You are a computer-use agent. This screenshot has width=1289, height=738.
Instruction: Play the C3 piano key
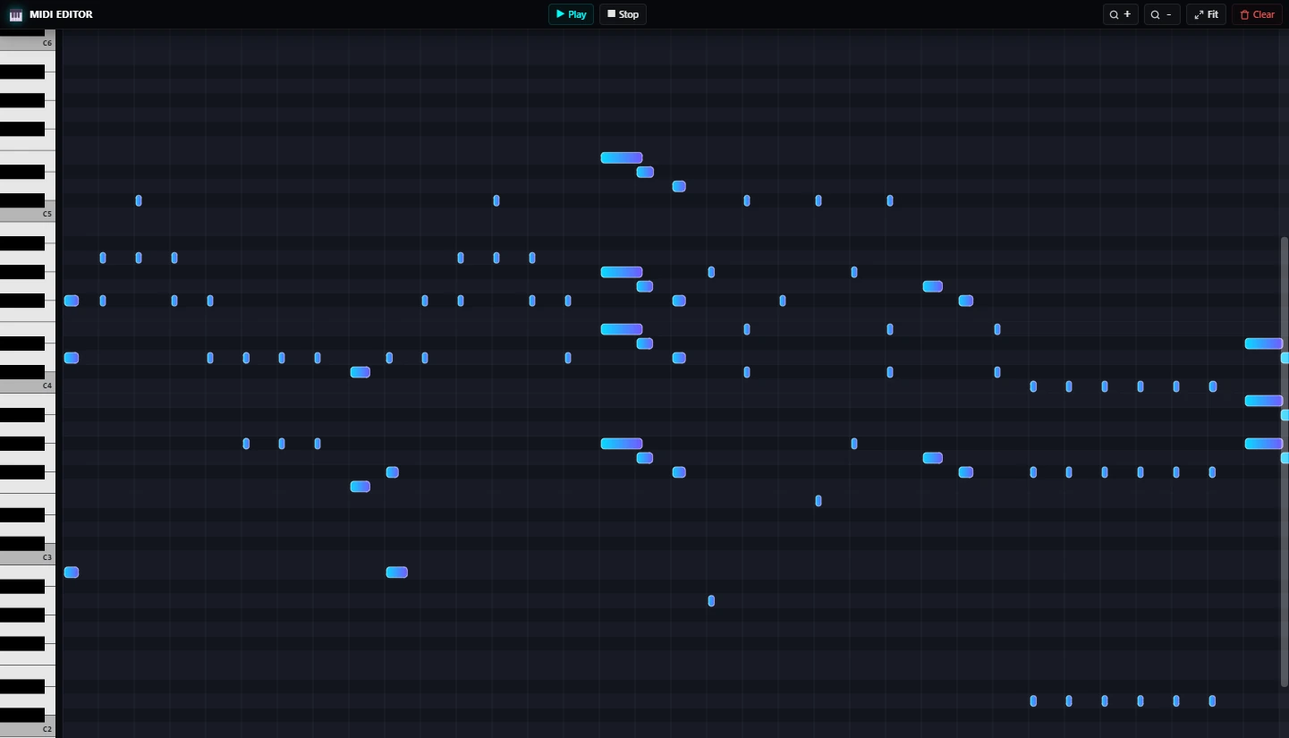28,558
